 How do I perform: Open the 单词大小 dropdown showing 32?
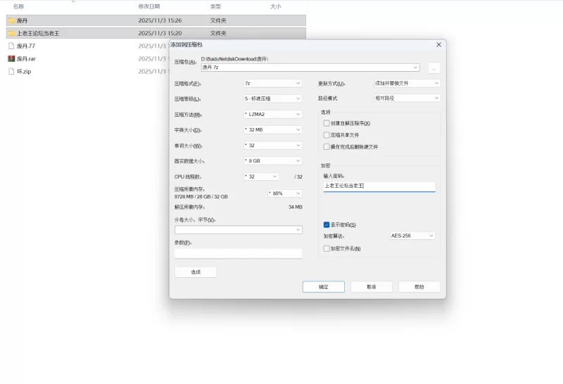tap(273, 146)
